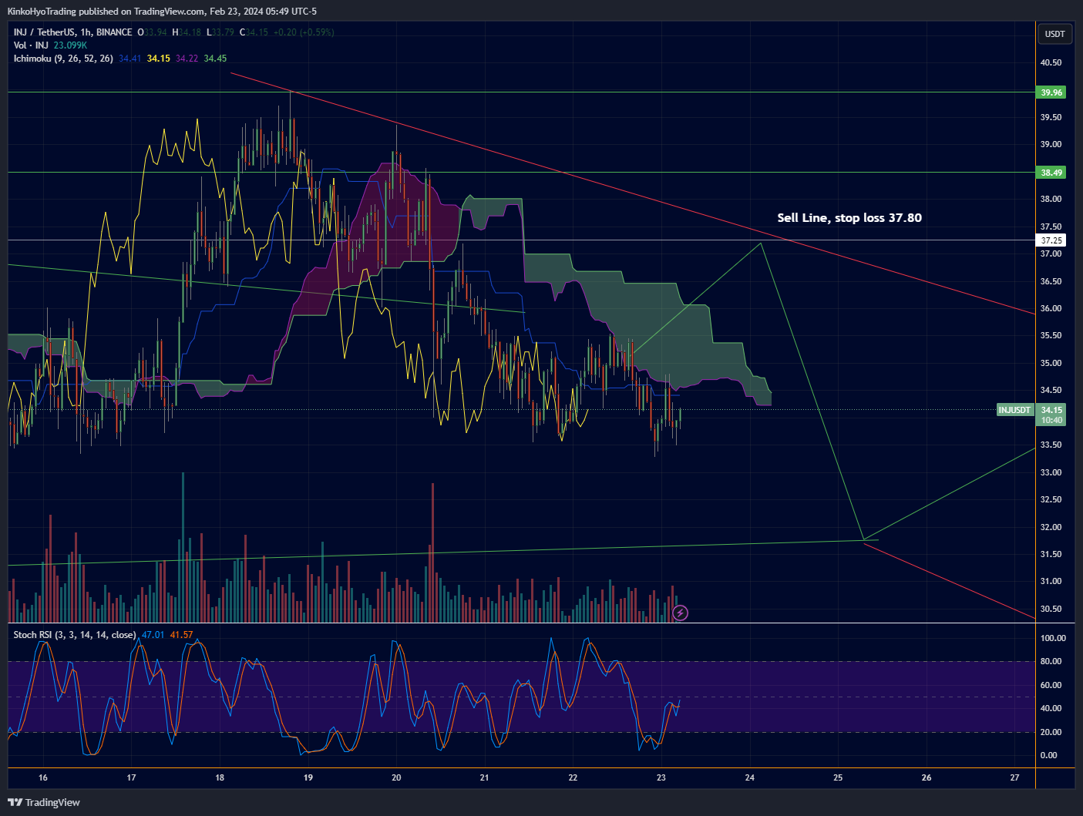Click the purple lightning bolt event icon
Image resolution: width=1083 pixels, height=816 pixels.
click(x=680, y=613)
